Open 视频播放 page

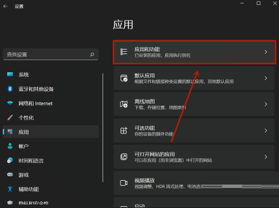pos(196,183)
